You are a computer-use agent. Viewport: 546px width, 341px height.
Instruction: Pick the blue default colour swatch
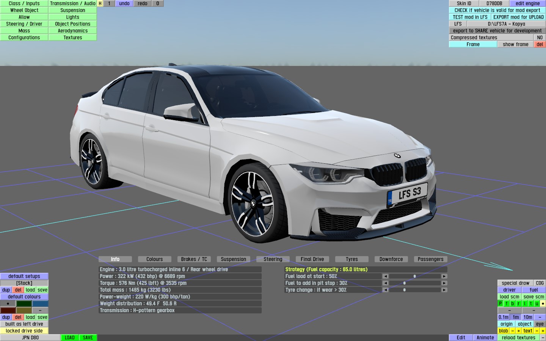tap(40, 303)
